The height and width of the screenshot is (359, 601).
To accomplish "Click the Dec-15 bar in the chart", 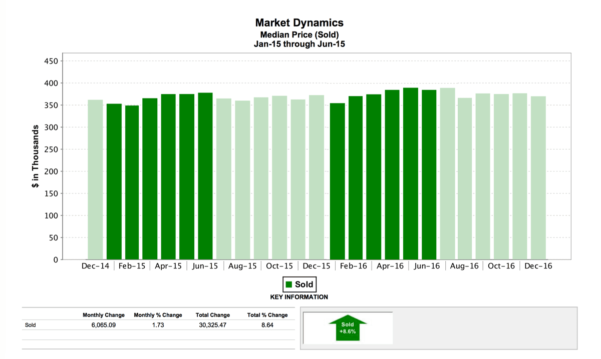I will pyautogui.click(x=318, y=177).
